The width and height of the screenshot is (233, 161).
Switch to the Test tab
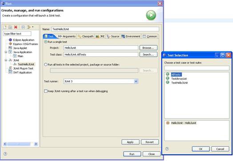tap(49, 36)
